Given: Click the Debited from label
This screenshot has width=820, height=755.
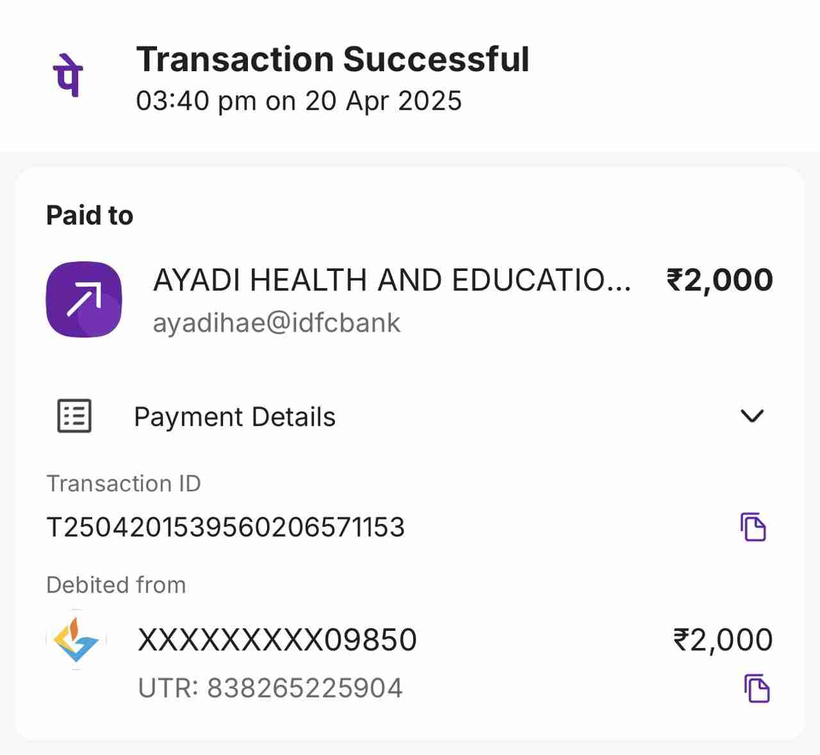Looking at the screenshot, I should [116, 585].
